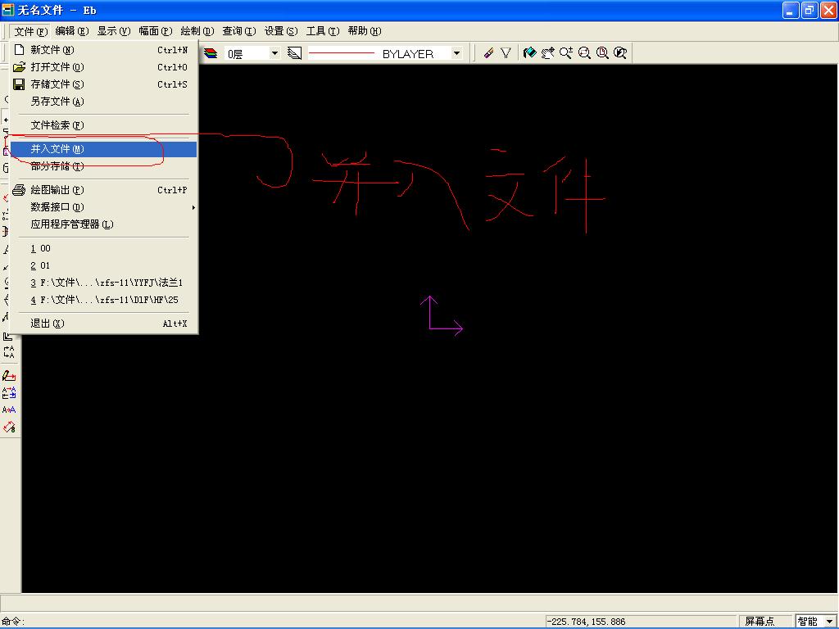
Task: Open the 智能 snap mode dropdown
Action: coord(829,621)
